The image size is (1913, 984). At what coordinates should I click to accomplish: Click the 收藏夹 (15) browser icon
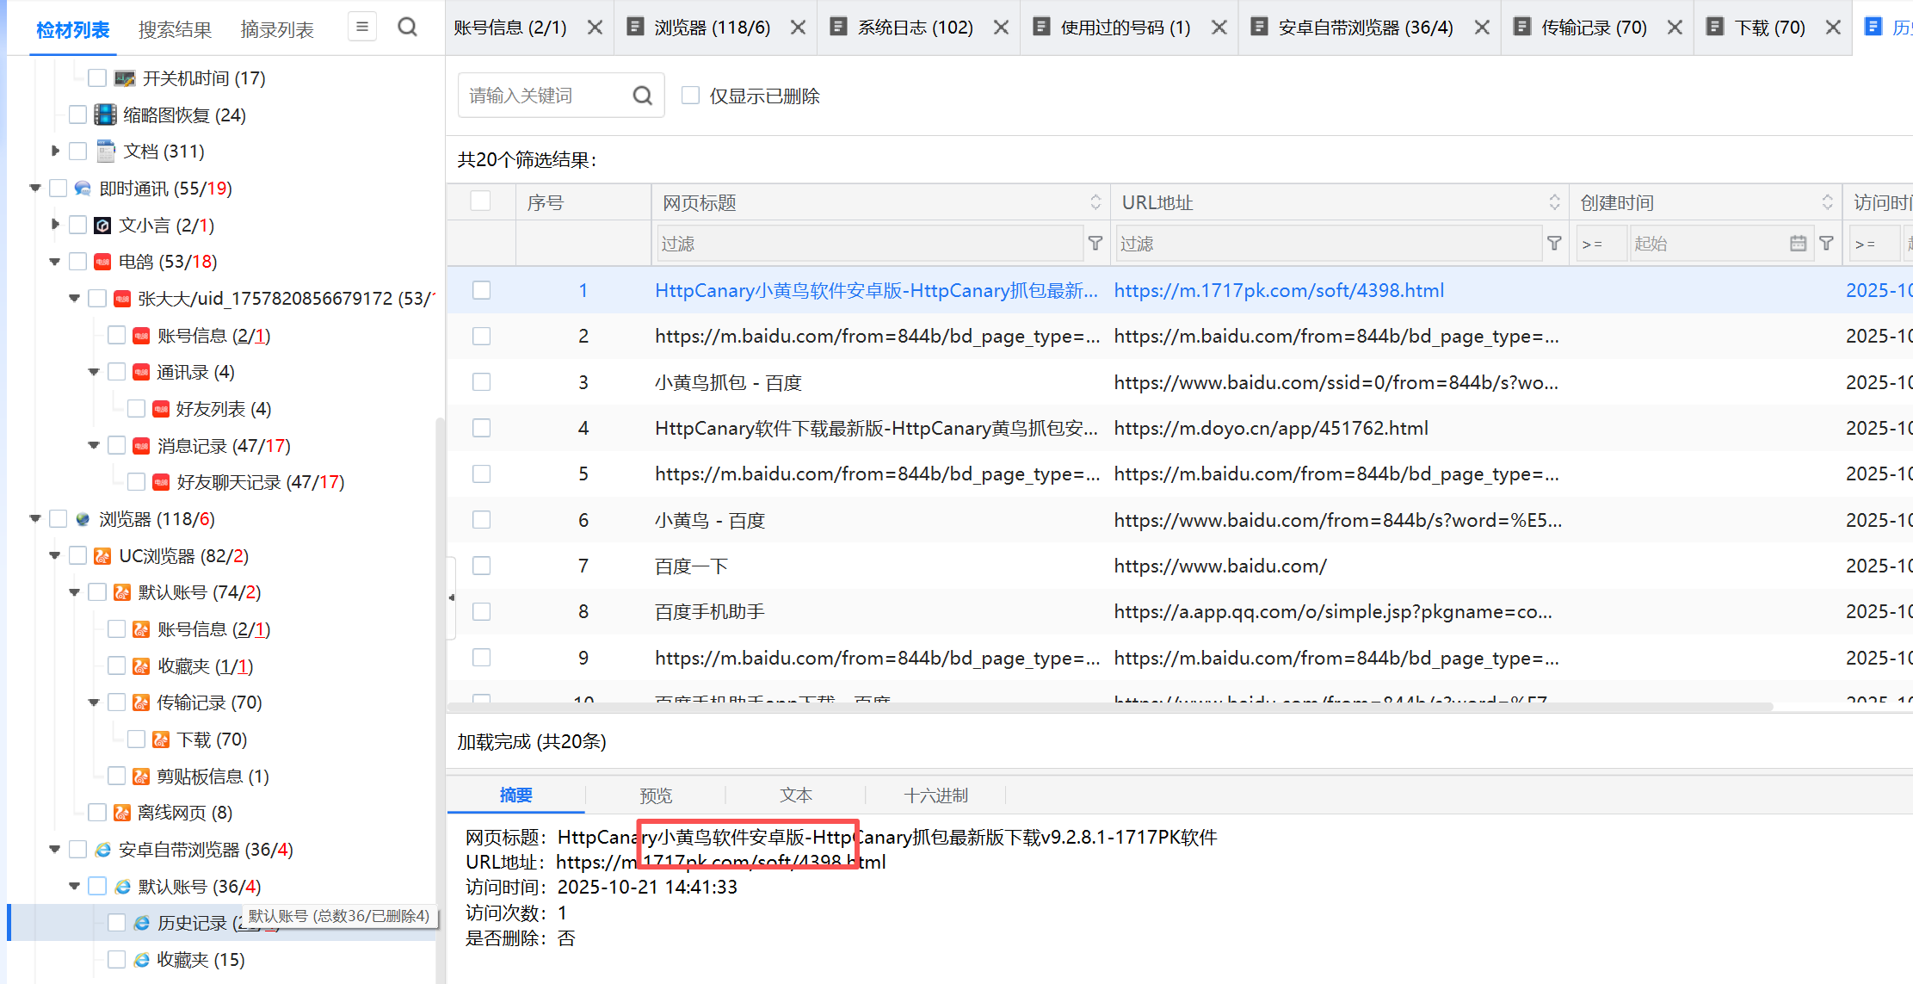coord(141,960)
